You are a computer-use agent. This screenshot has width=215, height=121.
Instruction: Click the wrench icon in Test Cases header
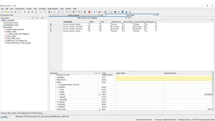33,18
